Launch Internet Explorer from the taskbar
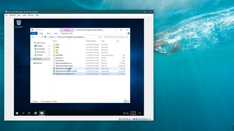 [35, 113]
